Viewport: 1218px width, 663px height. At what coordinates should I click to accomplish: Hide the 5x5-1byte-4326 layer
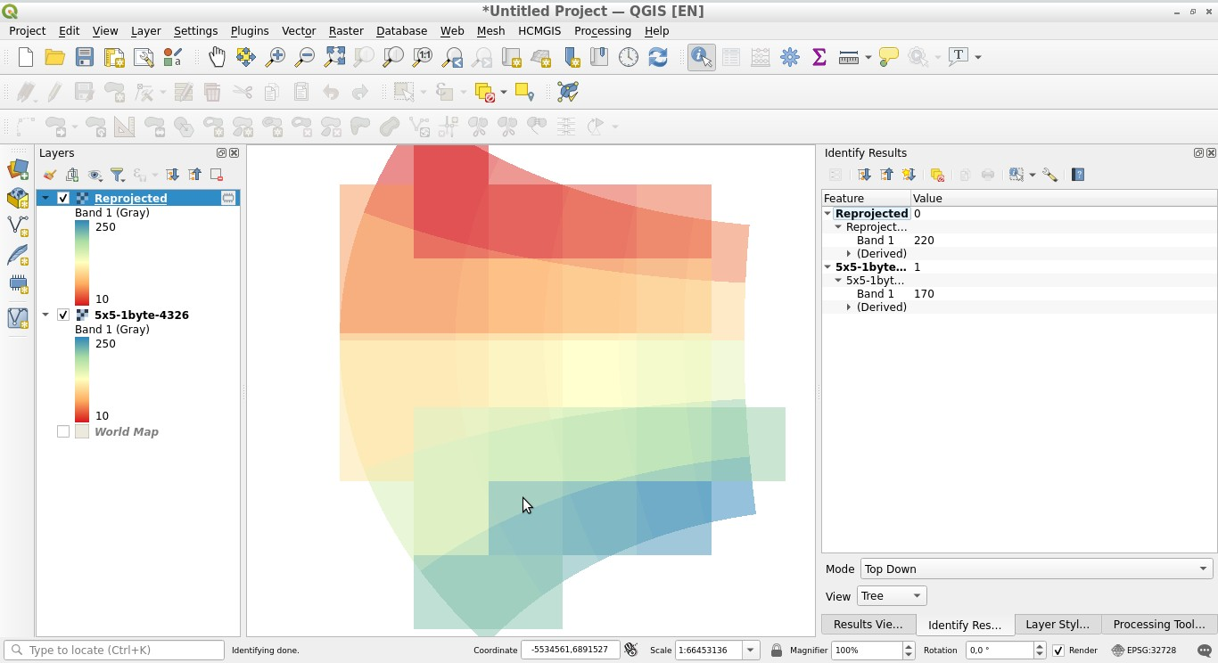(62, 315)
